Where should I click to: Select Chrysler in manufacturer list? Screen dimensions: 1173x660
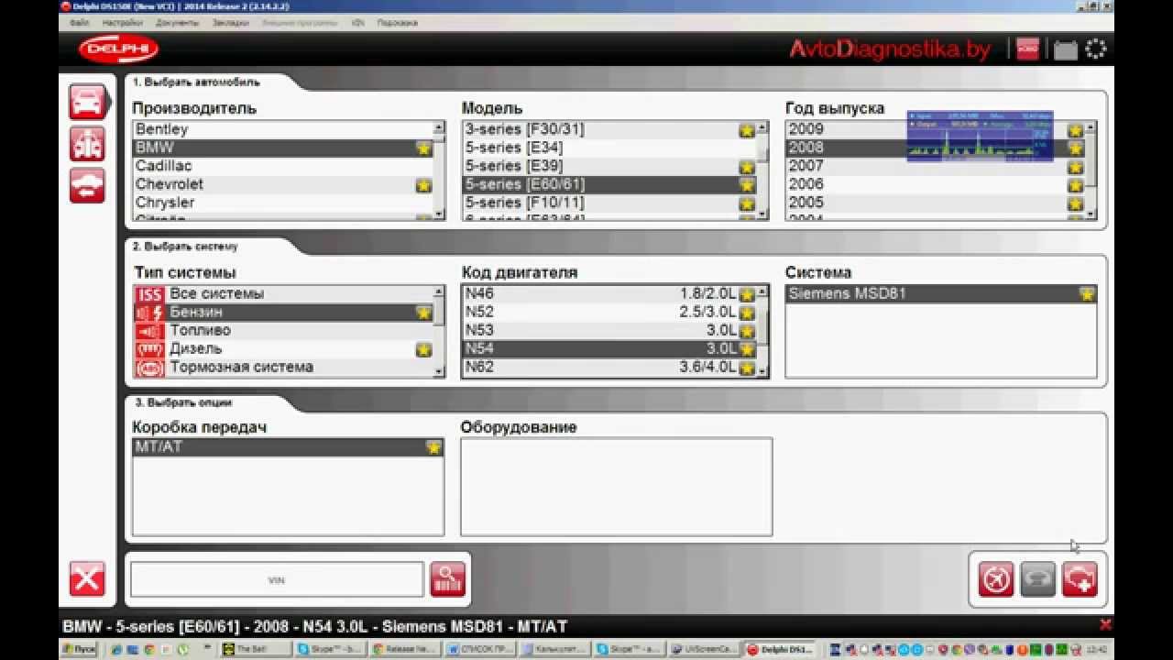(282, 203)
